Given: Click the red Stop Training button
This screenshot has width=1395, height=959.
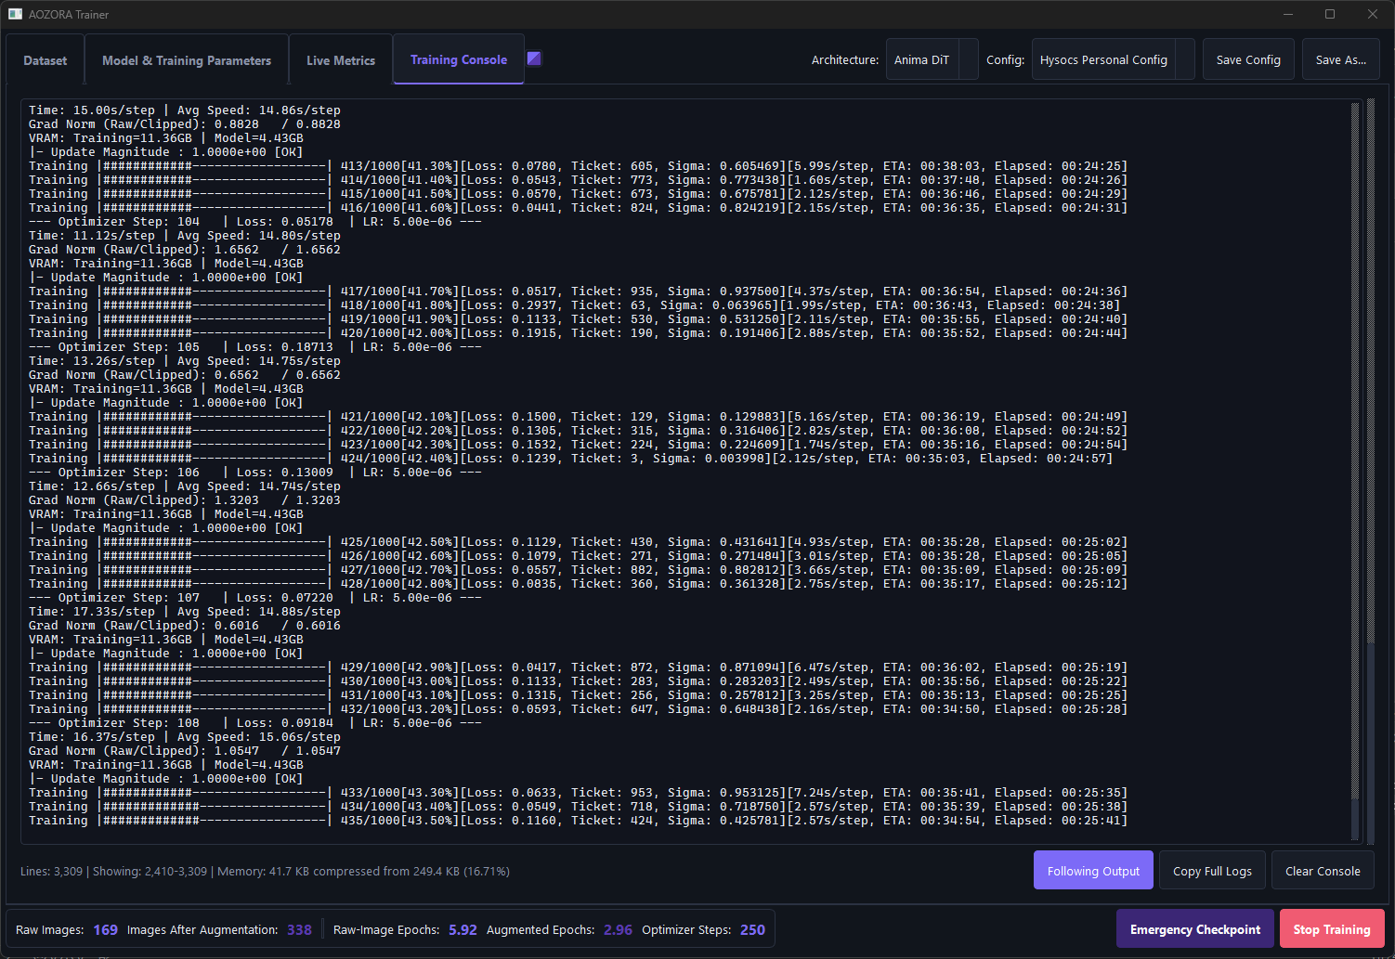Looking at the screenshot, I should (x=1332, y=929).
